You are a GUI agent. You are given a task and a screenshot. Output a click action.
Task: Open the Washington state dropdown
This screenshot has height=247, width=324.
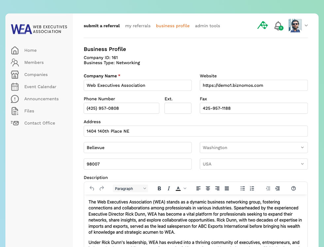[x=254, y=148]
